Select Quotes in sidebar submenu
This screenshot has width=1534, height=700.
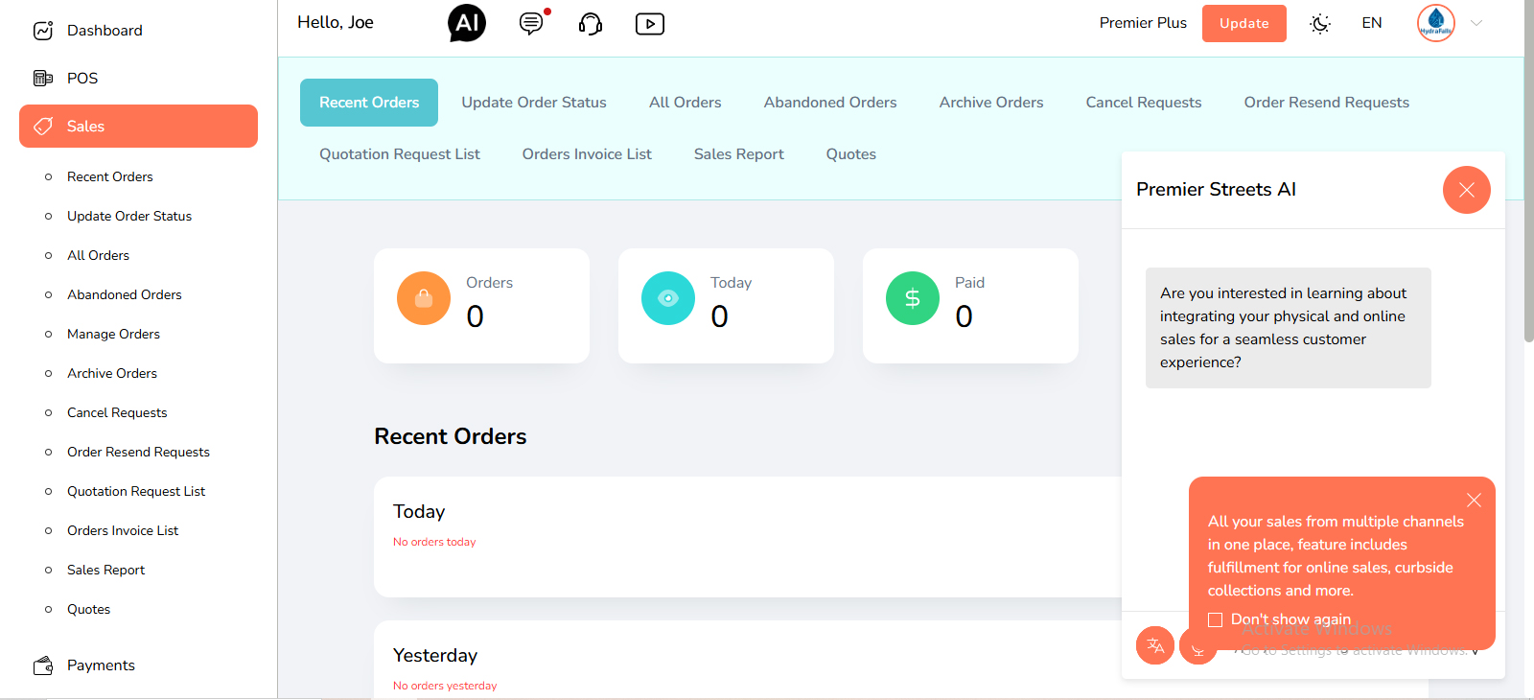coord(88,610)
